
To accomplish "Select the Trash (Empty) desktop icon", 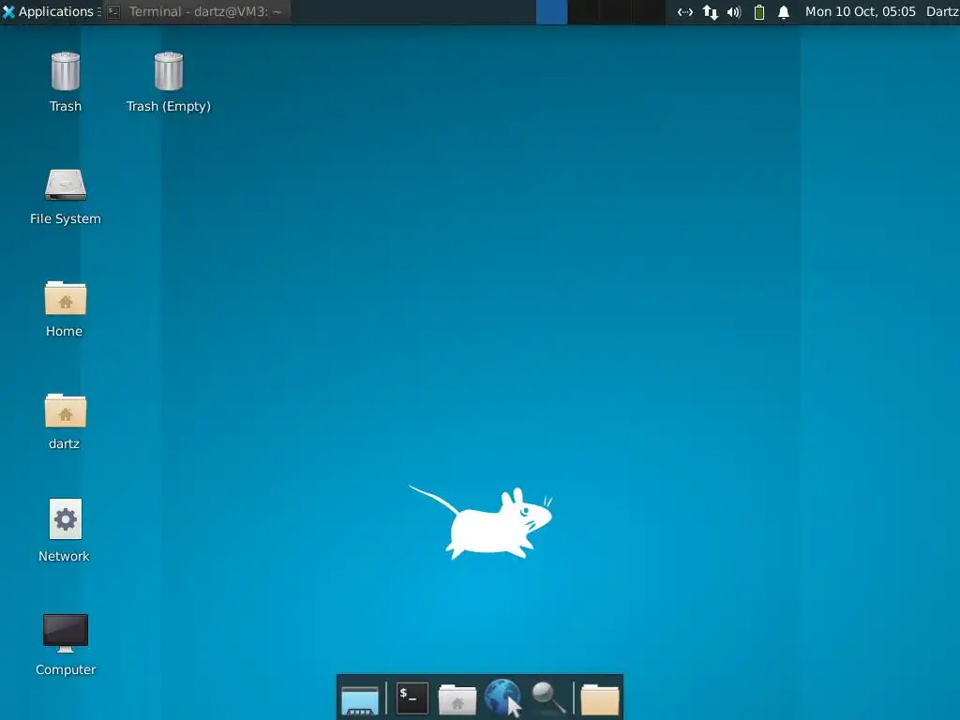I will [169, 82].
